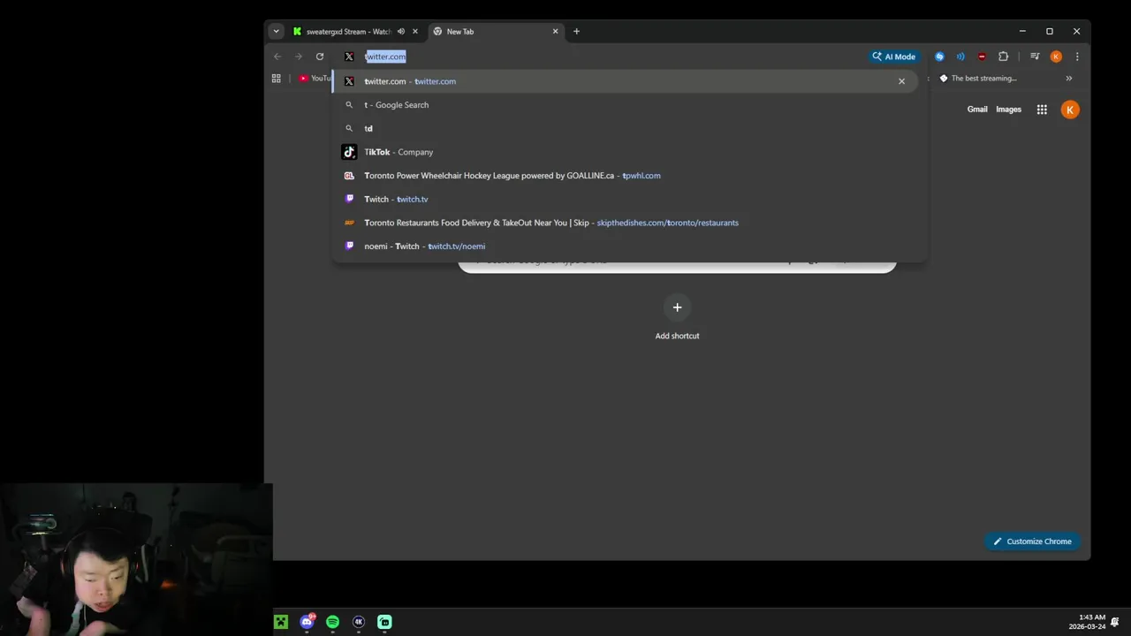Remove the twitter.com suggestion with X
The image size is (1131, 636).
[901, 81]
